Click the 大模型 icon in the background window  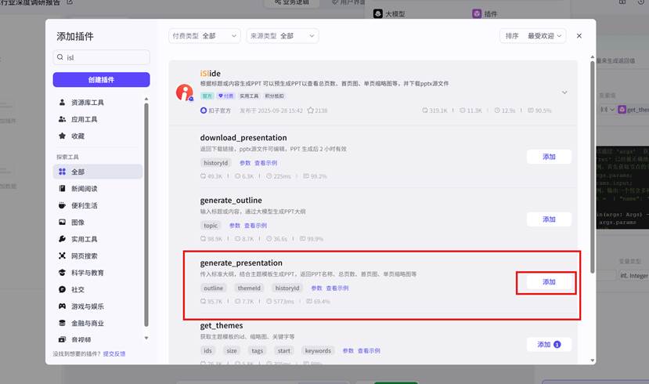pyautogui.click(x=378, y=13)
